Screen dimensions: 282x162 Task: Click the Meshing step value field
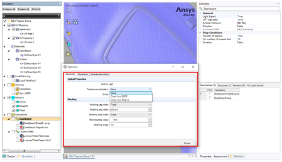(x=129, y=120)
